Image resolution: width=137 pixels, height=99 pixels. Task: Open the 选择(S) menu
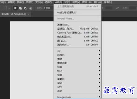(49, 2)
